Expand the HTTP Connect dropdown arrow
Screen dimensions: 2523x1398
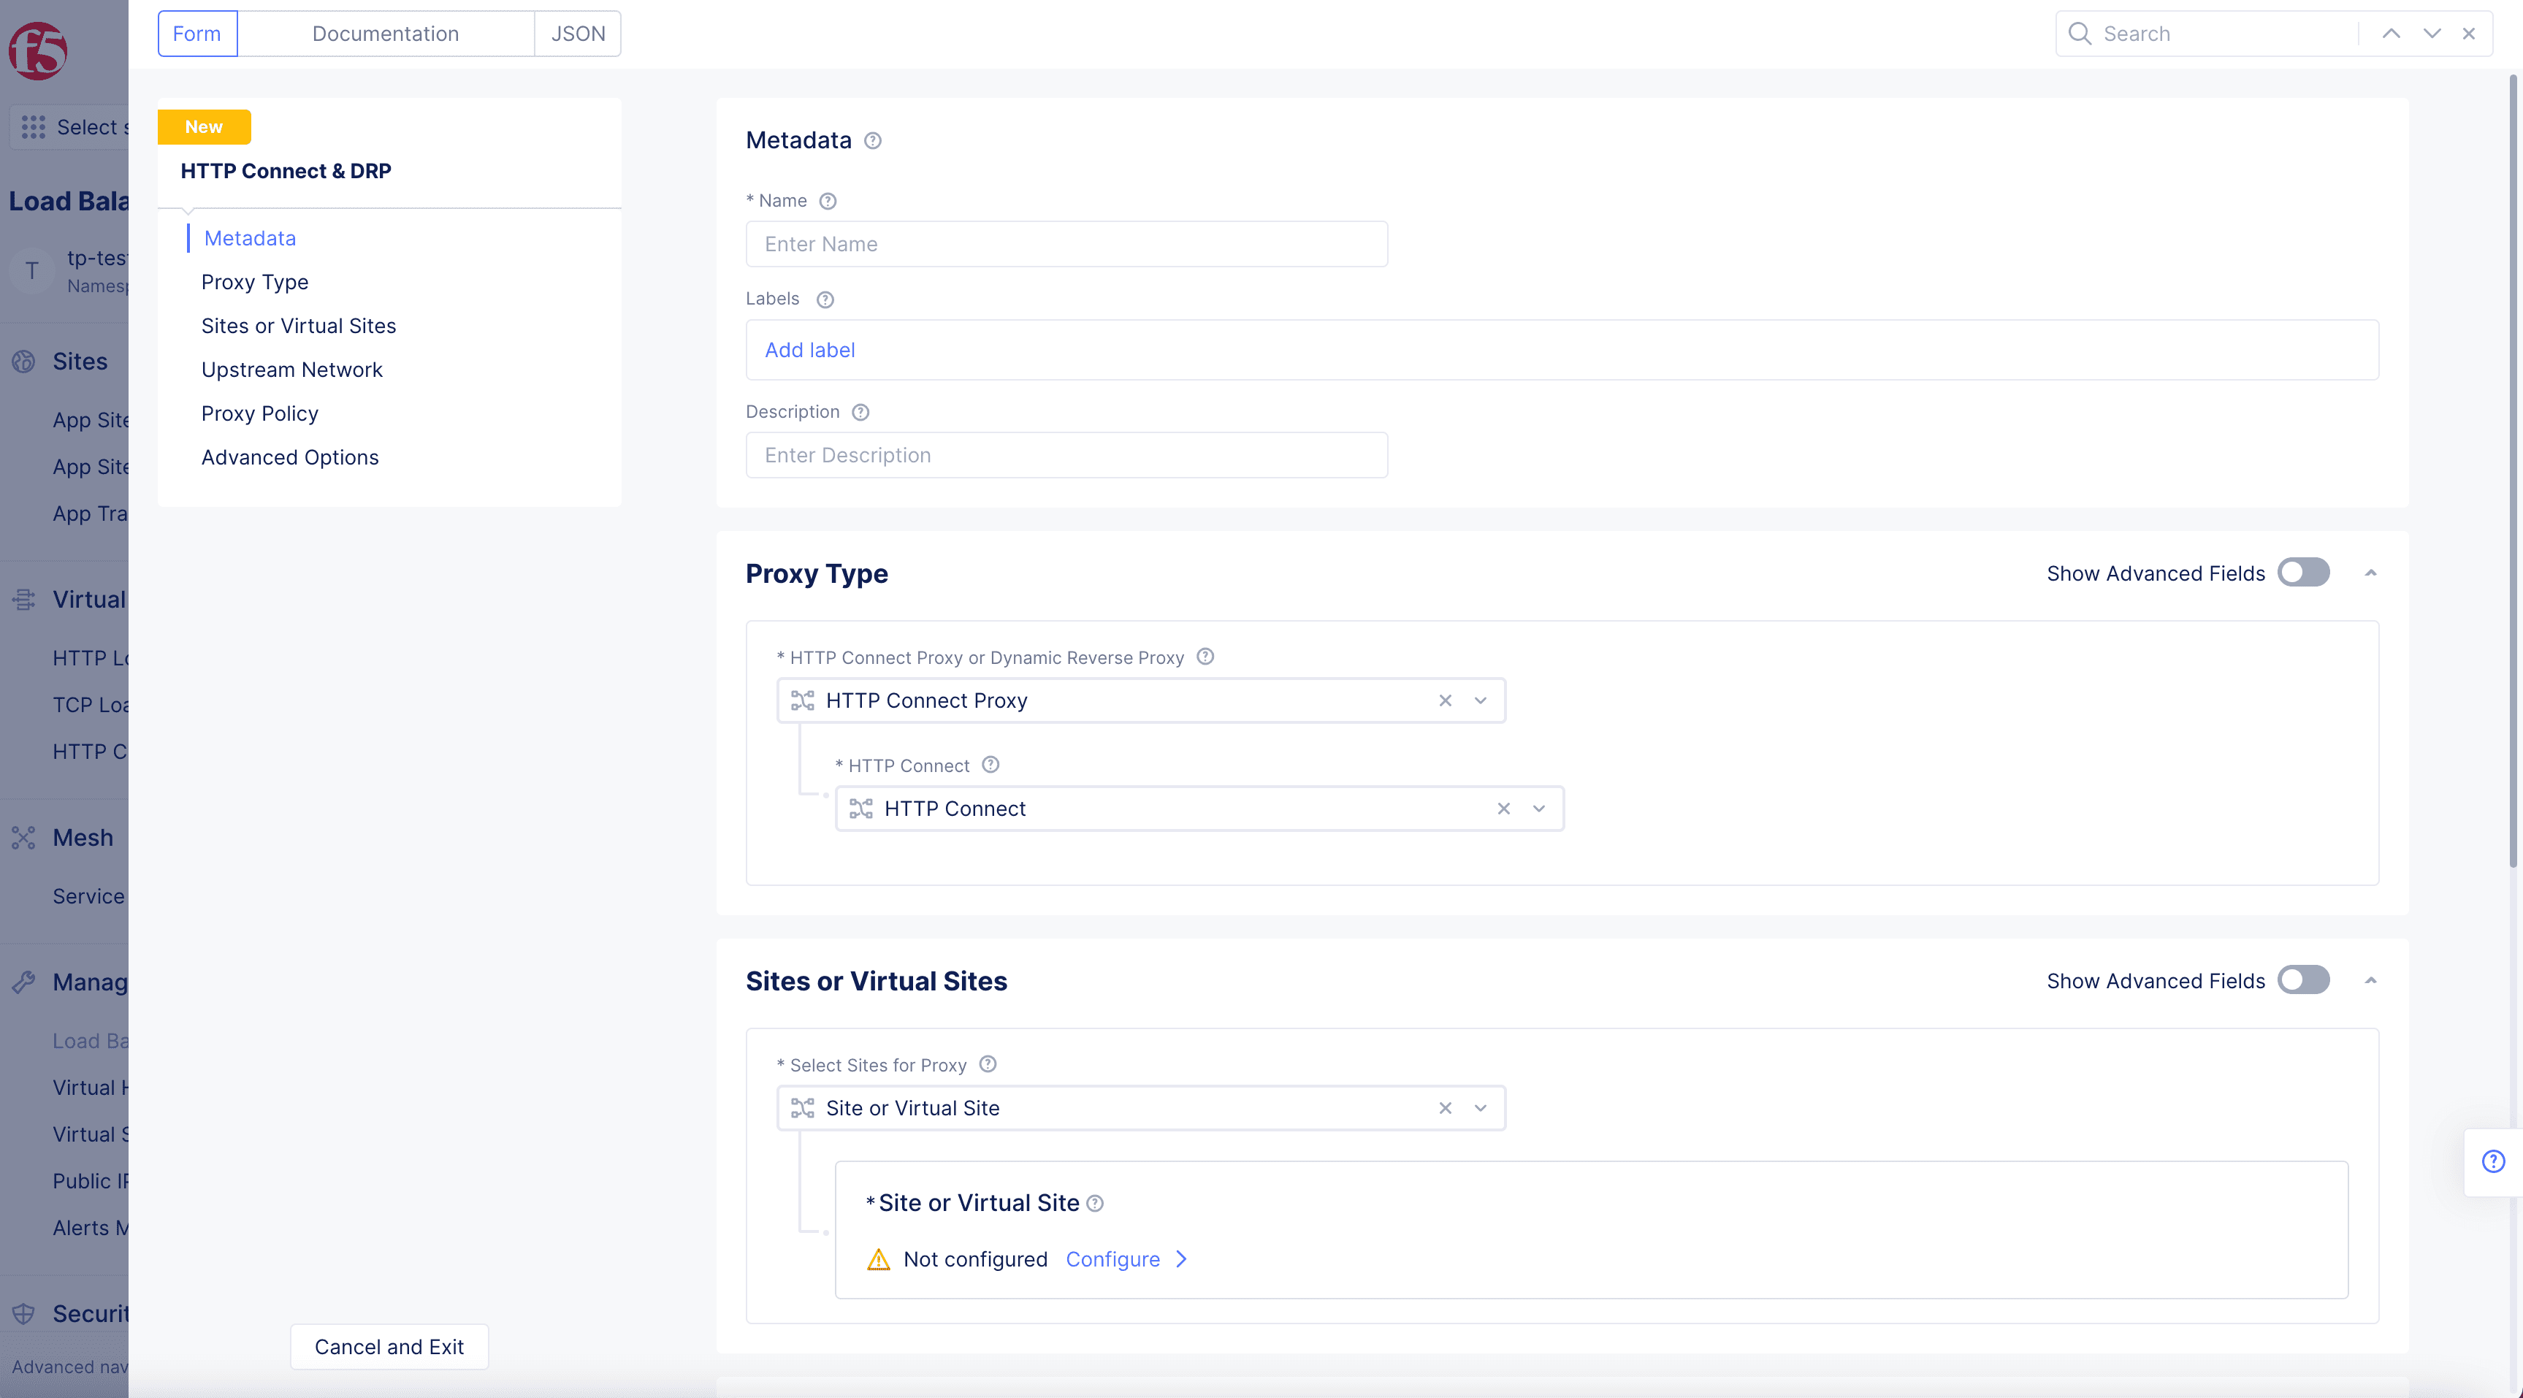(1538, 809)
